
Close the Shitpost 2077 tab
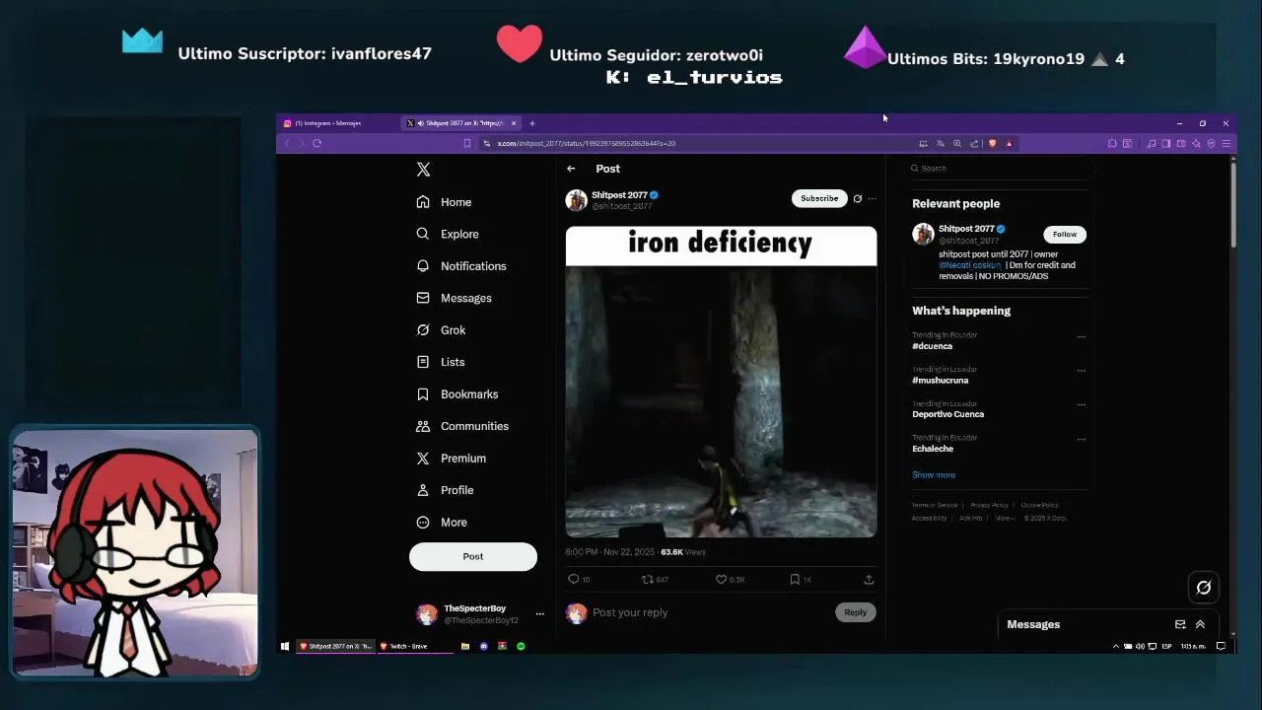click(514, 123)
